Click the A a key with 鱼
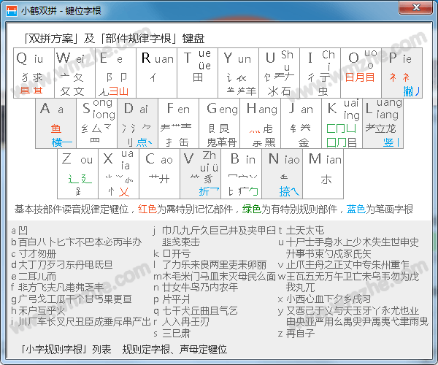The width and height of the screenshot is (438, 365). coord(55,124)
